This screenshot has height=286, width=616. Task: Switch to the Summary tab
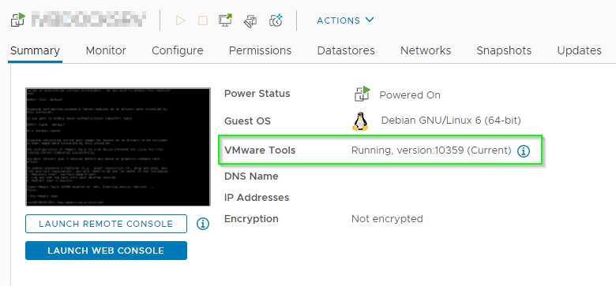[35, 50]
